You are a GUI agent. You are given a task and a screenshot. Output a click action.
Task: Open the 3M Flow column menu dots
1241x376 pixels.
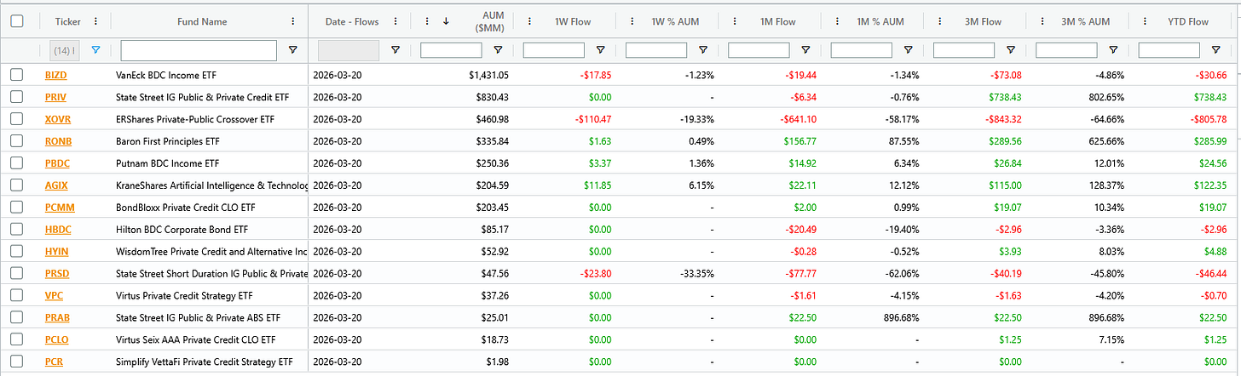pyautogui.click(x=939, y=21)
